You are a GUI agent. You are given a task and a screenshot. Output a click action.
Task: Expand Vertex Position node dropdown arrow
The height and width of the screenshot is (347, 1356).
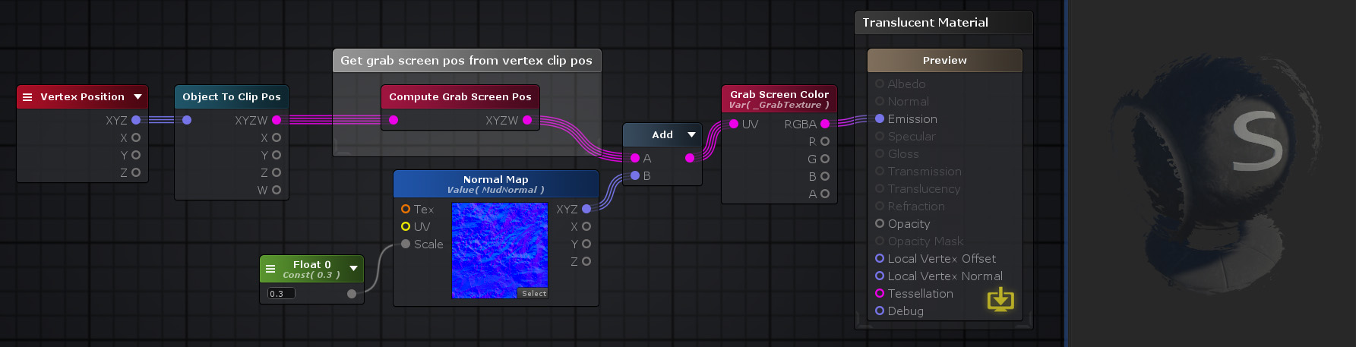(137, 97)
